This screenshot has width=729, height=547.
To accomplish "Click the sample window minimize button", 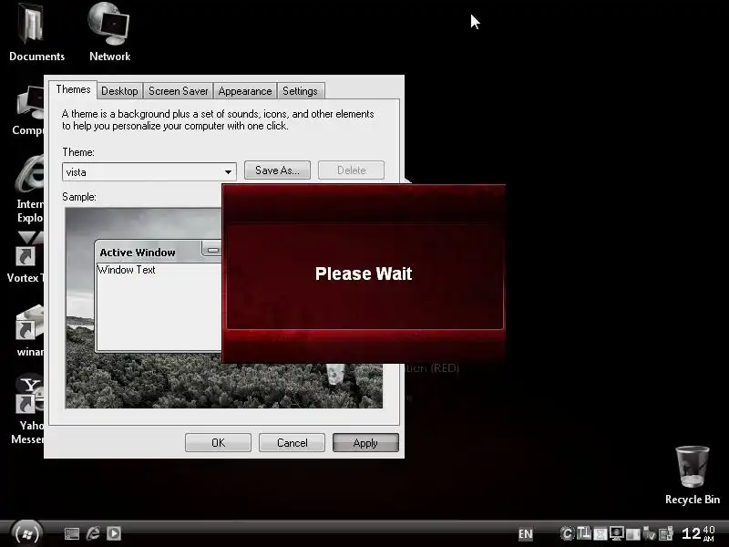I will (212, 250).
